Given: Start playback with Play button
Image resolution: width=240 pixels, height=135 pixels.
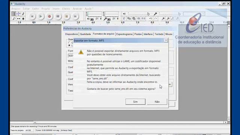Looking at the screenshot, I should (41, 16).
